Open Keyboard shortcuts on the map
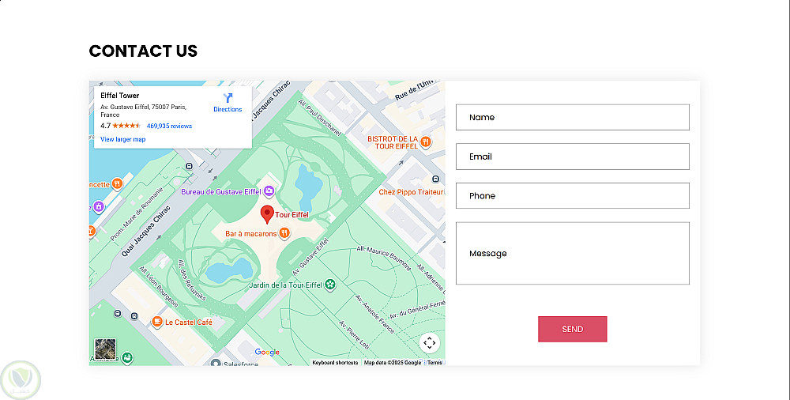Screen dimensions: 790x400 [335, 362]
